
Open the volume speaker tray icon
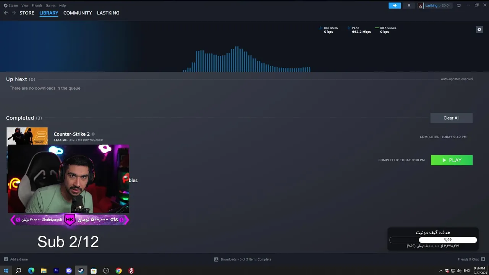[x=459, y=271]
